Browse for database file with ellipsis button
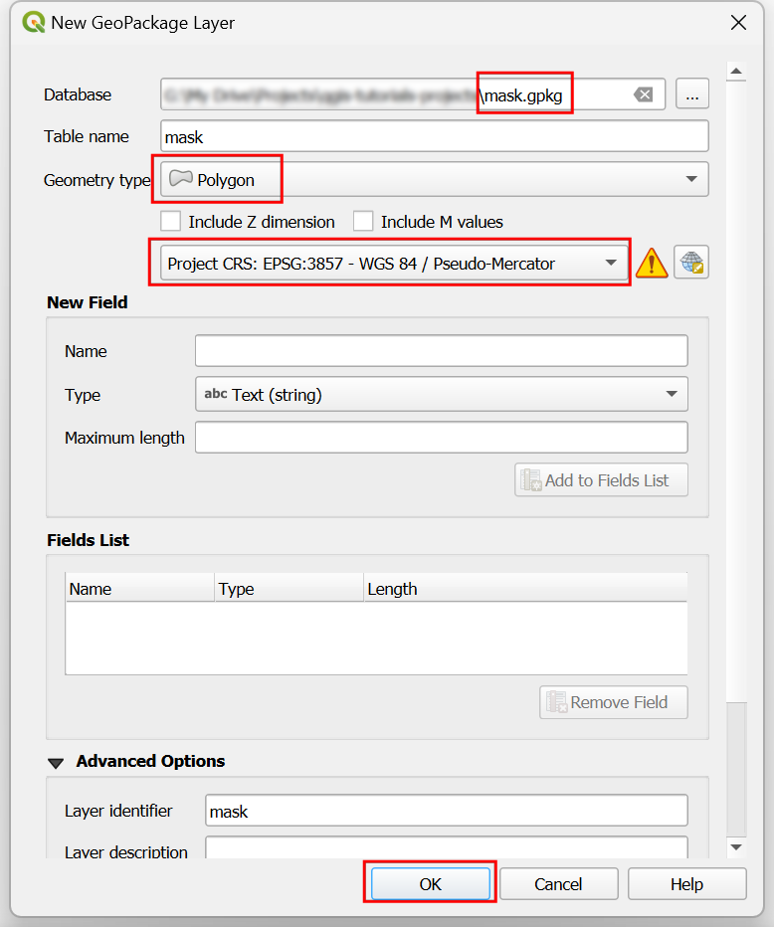The width and height of the screenshot is (774, 927). pos(692,94)
